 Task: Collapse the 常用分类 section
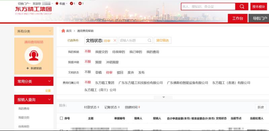[x=49, y=81]
